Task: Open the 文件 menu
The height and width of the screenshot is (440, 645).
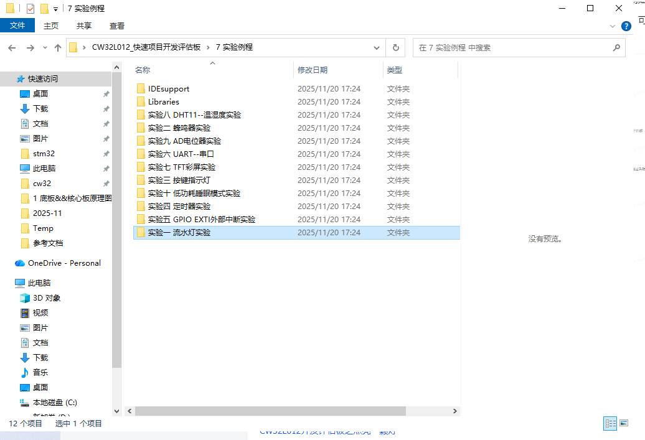Action: (17, 26)
